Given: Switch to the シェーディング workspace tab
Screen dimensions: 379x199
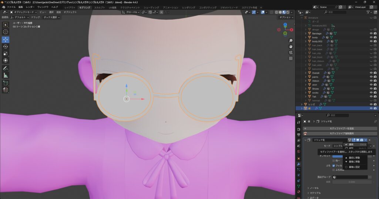Looking at the screenshot, I should [151, 7].
